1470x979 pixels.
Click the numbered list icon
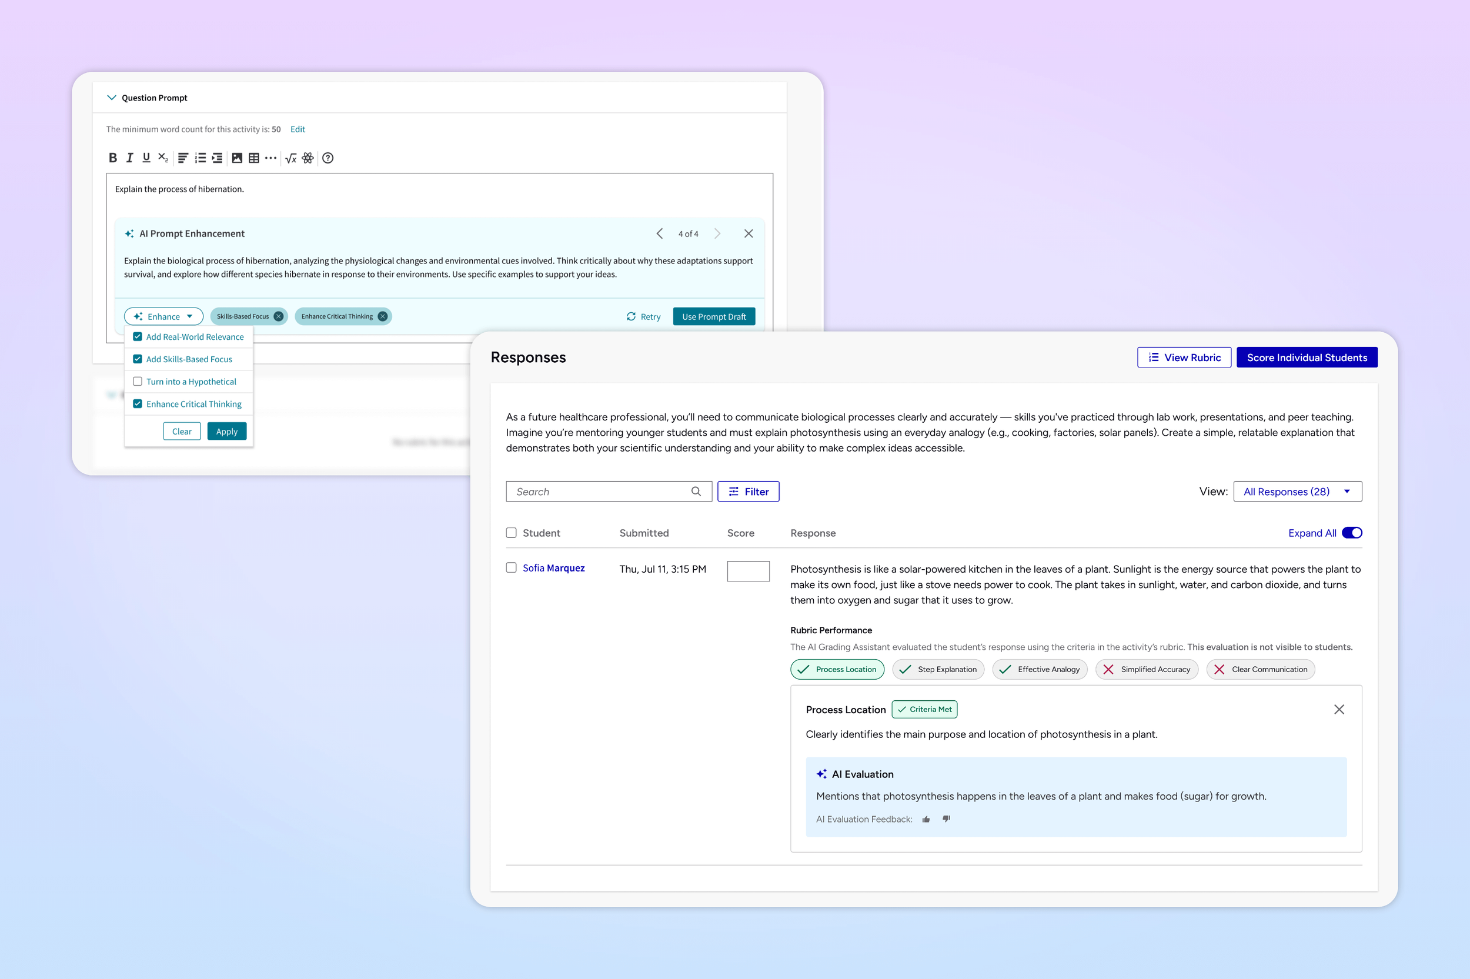[x=200, y=158]
